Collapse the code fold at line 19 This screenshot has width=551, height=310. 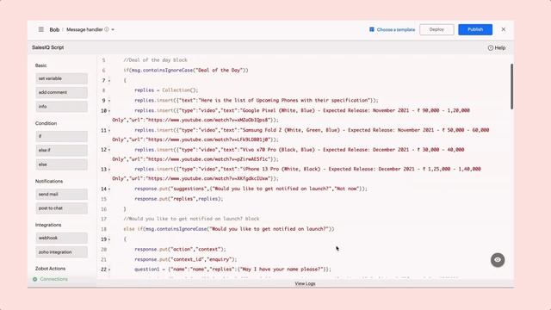click(x=109, y=239)
